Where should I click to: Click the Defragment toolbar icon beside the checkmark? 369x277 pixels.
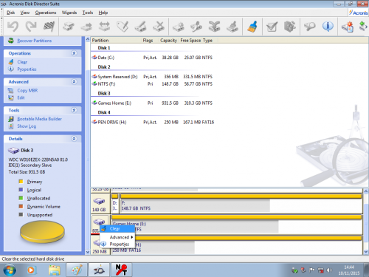point(290,27)
